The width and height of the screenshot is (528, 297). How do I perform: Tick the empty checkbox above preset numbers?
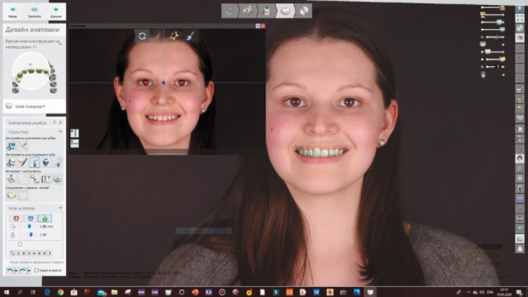coord(20,244)
